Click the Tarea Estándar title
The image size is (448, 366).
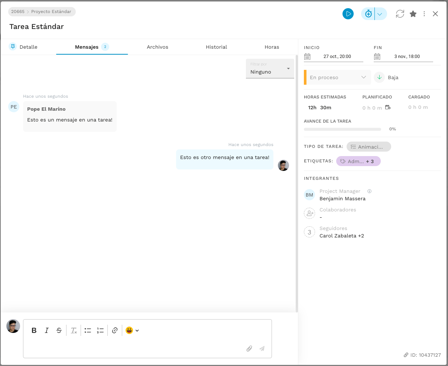click(x=36, y=27)
